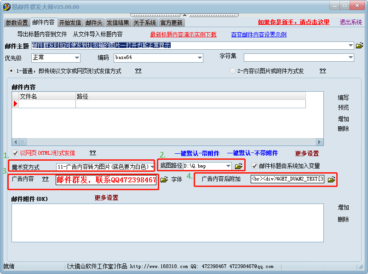The width and height of the screenshot is (368, 274).
Task: Click into the 邮件主题 subject text field
Action: (x=189, y=45)
